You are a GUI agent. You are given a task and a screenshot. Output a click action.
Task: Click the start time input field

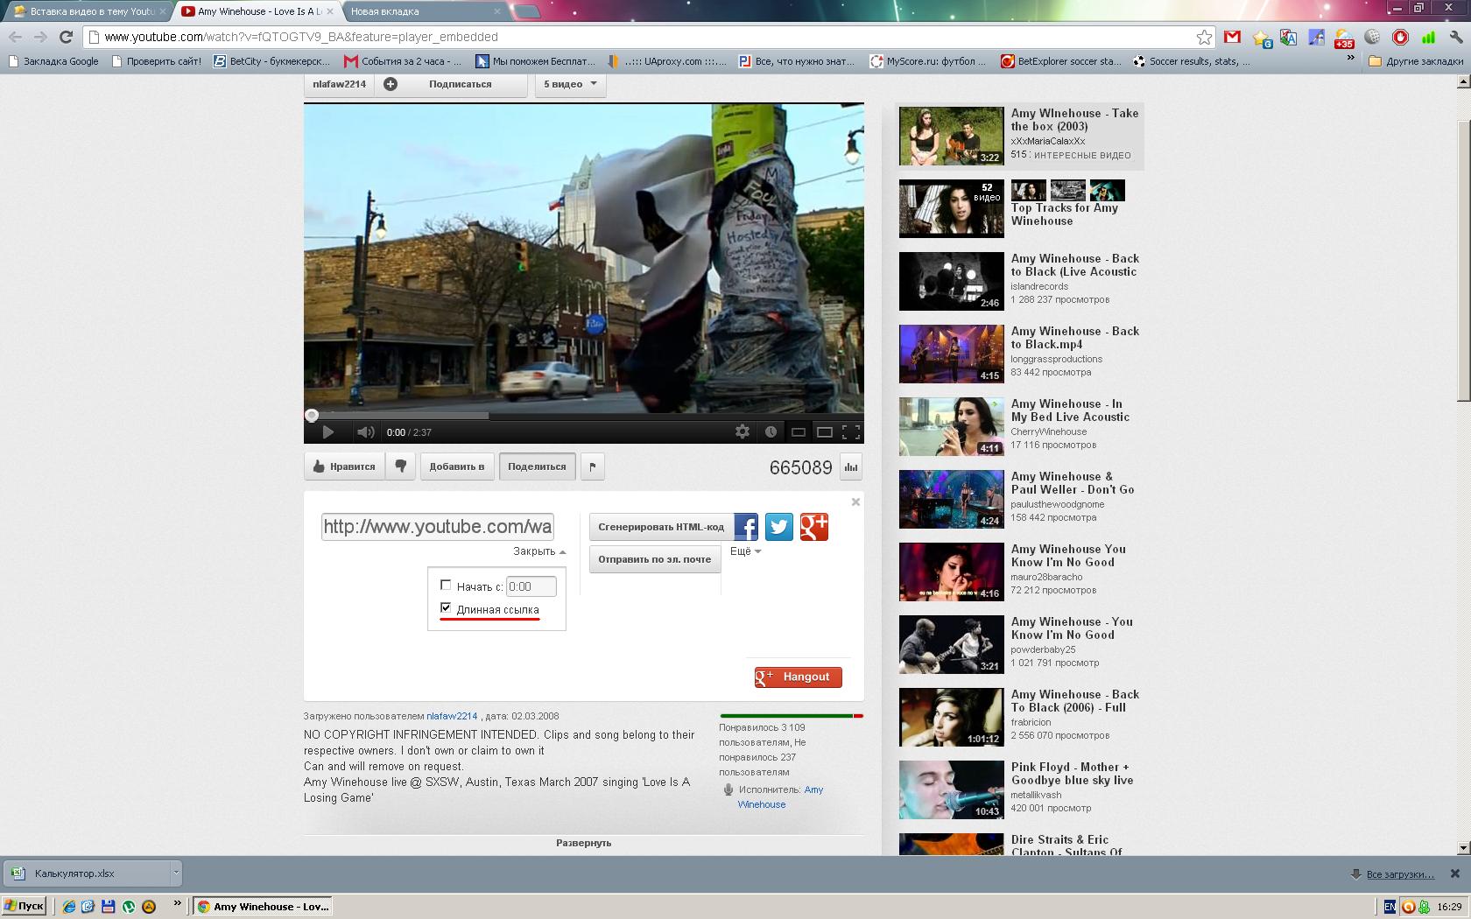point(531,586)
